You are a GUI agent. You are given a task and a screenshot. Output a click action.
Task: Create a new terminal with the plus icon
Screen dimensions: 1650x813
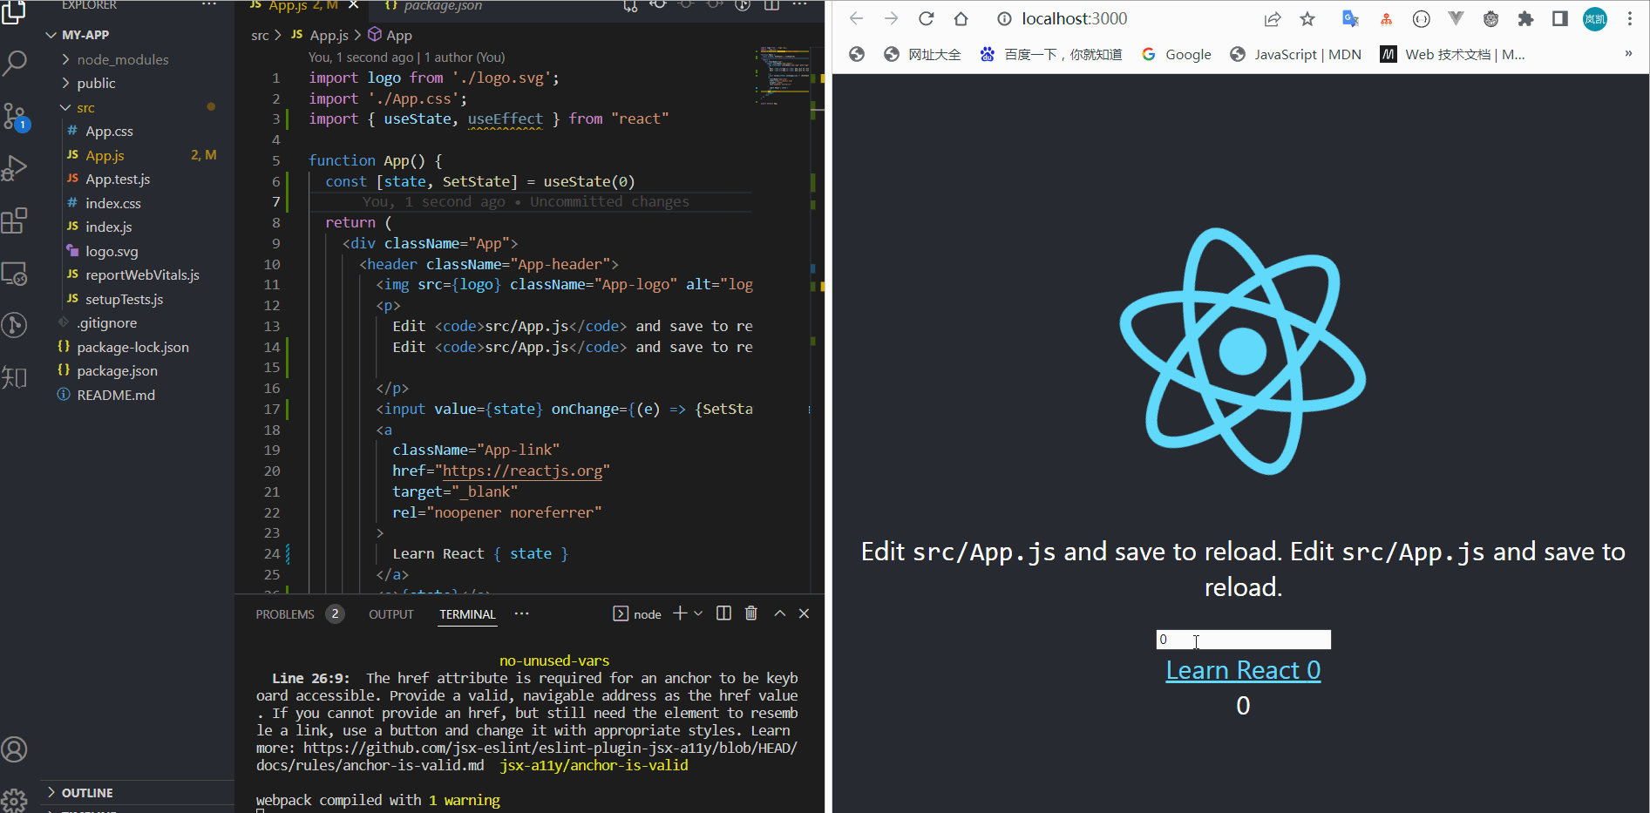(x=678, y=613)
